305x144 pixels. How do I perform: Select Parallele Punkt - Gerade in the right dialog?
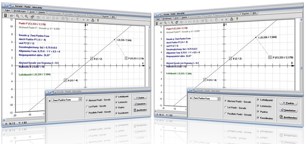tap(225, 114)
